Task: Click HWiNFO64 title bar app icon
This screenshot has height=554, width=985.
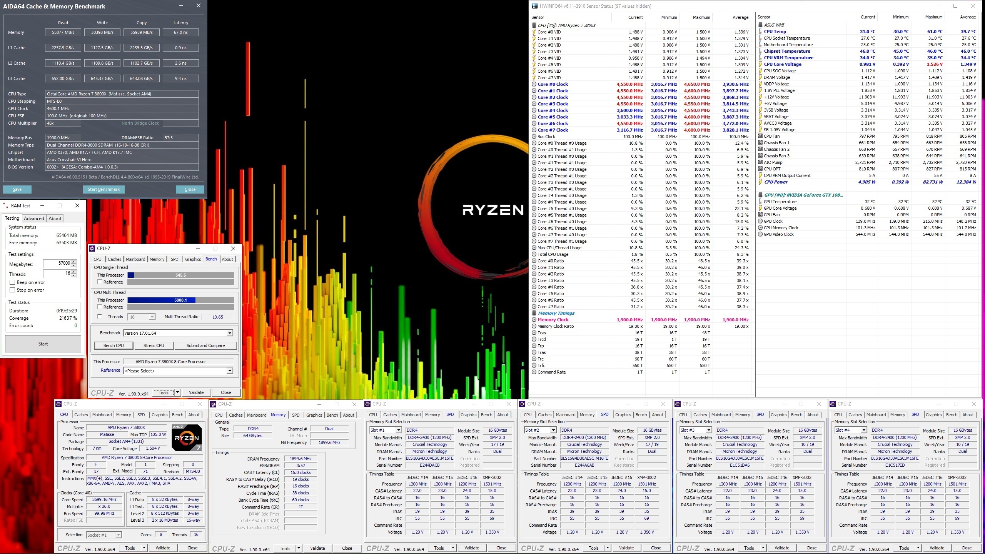Action: pos(534,6)
